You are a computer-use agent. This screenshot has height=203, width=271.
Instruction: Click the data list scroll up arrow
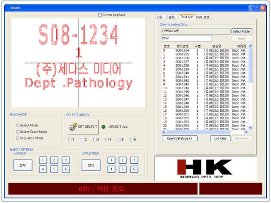[250, 46]
